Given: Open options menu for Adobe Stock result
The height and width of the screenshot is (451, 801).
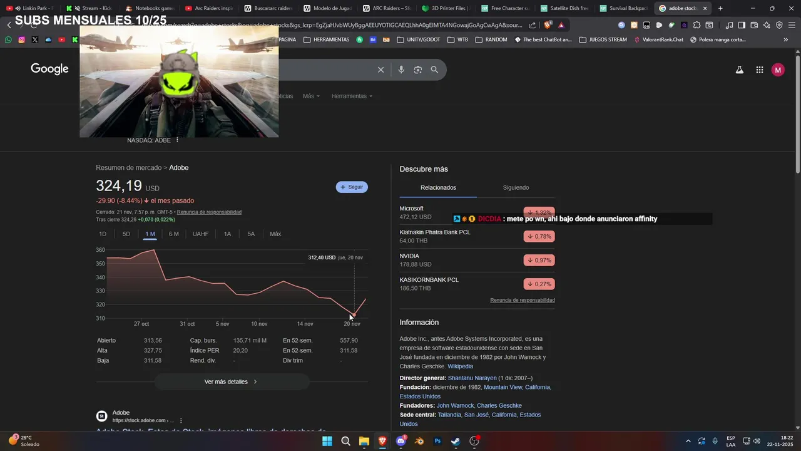Looking at the screenshot, I should 181,420.
